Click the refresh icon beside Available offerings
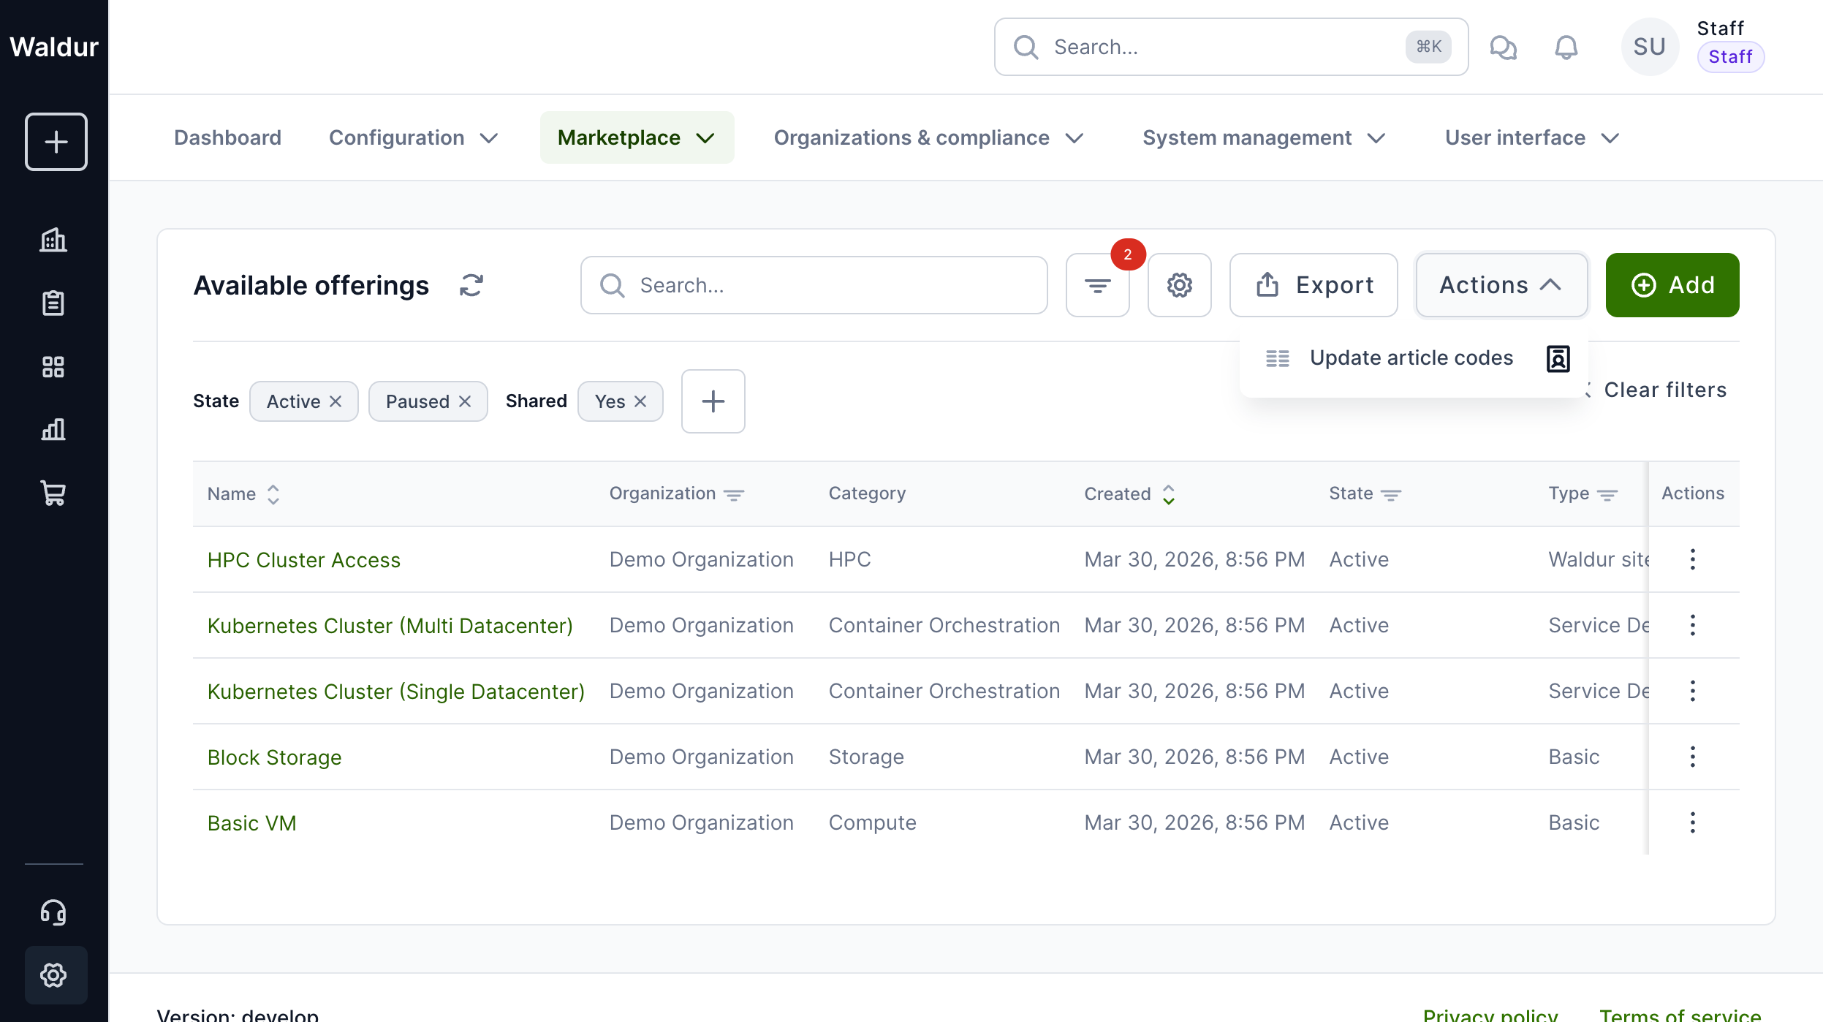 [471, 285]
